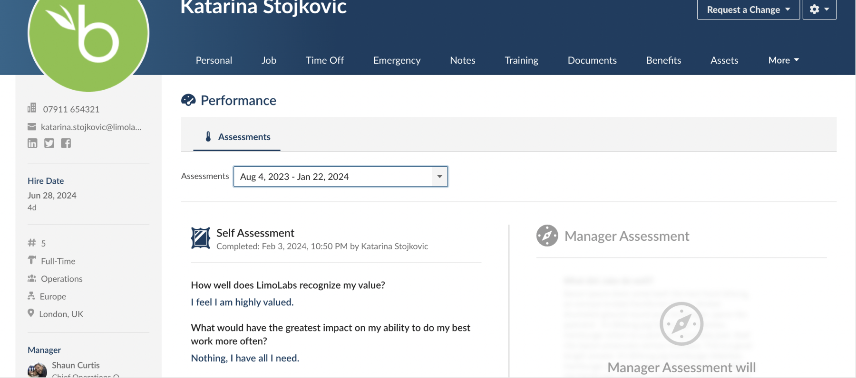Open the Emergency tab
Viewport: 856px width, 378px height.
pyautogui.click(x=397, y=60)
